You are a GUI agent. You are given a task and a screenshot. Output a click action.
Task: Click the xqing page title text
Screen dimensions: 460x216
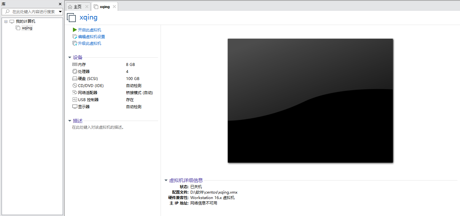coord(89,18)
